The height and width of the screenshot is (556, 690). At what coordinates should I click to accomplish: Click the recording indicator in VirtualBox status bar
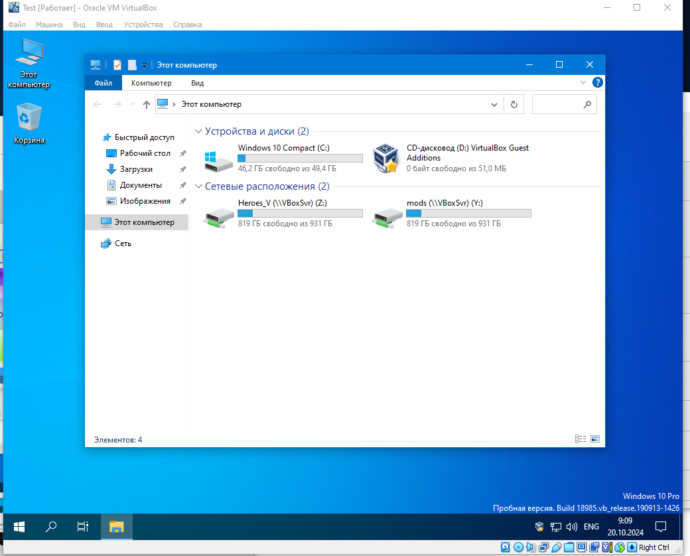(x=594, y=547)
